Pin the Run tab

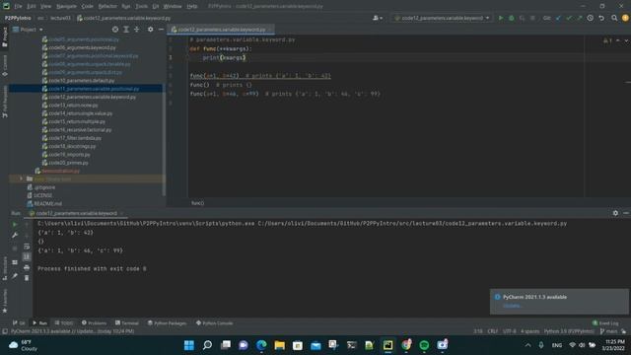tap(15, 276)
